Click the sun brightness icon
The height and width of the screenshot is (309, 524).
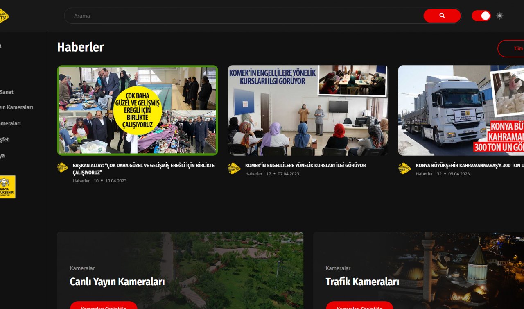(499, 16)
